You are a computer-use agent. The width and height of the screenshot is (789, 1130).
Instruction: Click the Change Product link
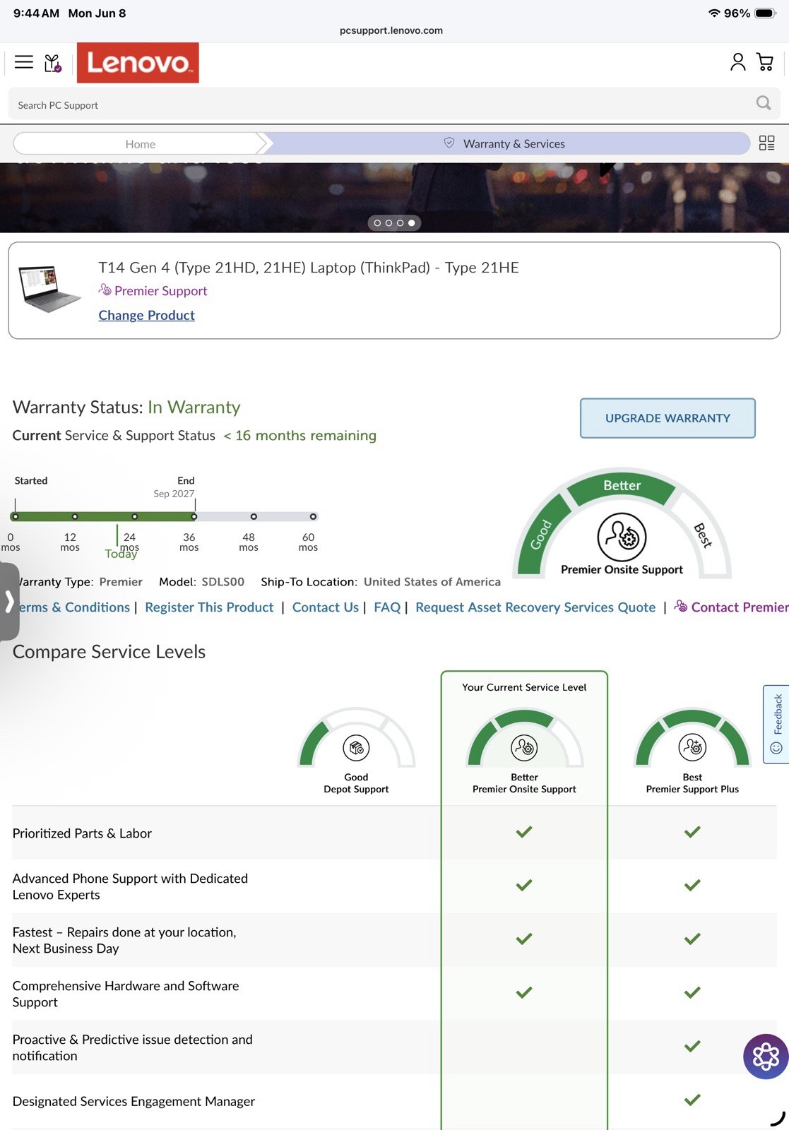[146, 315]
